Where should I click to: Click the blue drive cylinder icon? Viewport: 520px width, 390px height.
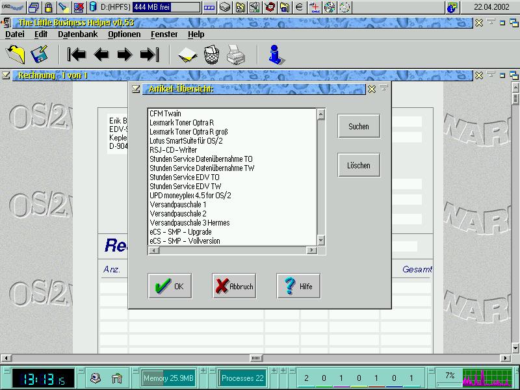(x=93, y=7)
